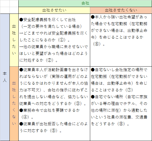Viewport: 152px width, 141px height.
Task: Select the vertical yellow cell "出社したい"
Action: 14,40
